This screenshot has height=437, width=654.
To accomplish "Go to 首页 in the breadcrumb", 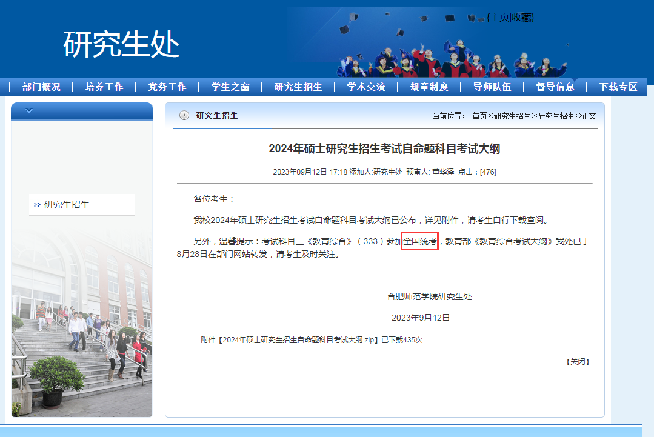I will click(x=479, y=116).
